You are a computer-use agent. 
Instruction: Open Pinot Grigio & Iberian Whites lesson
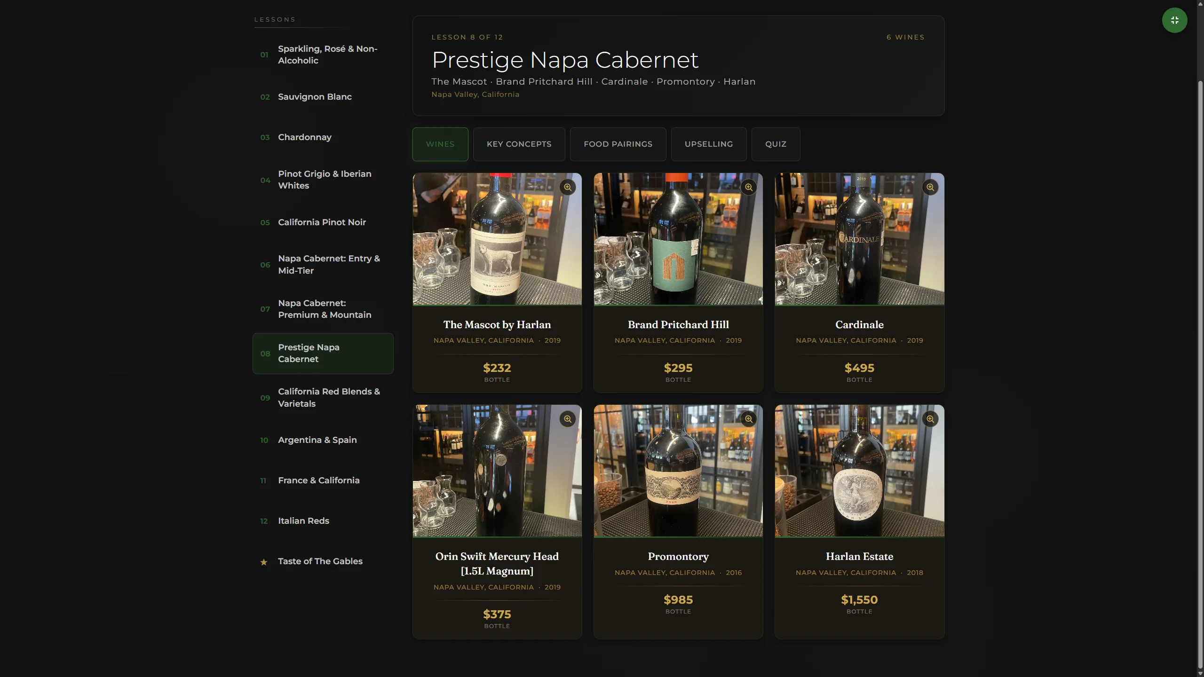323,180
